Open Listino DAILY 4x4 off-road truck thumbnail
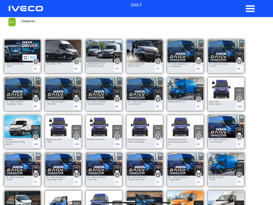The height and width of the screenshot is (205, 273). [144, 51]
